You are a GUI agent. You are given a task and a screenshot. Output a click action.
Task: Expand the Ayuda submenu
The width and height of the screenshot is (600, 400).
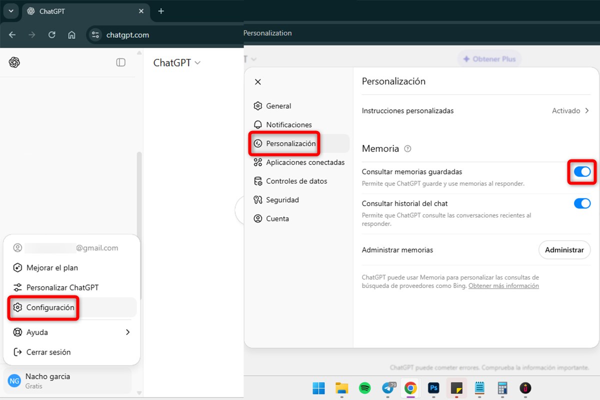71,332
